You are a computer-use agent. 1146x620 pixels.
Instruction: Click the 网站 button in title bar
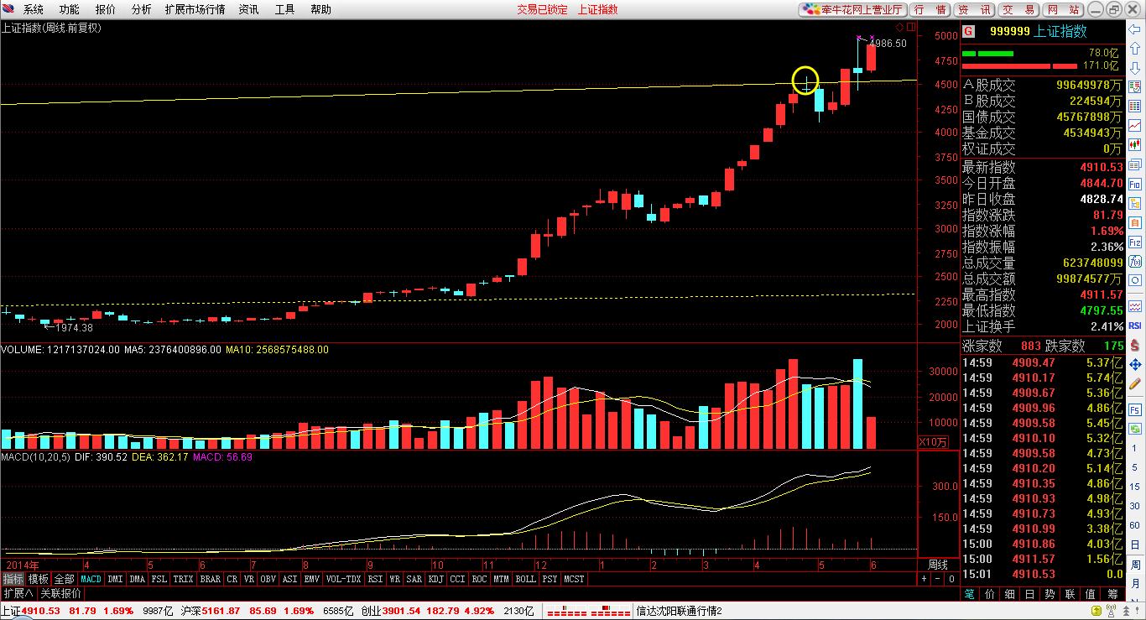(x=1063, y=9)
